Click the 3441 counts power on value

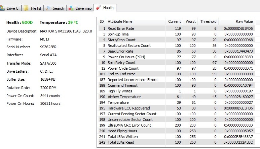coord(50,96)
